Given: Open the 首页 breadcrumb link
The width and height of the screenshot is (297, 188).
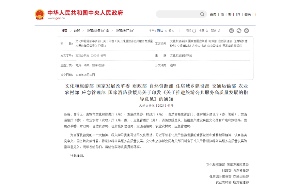Looking at the screenshot, I should [64, 31].
